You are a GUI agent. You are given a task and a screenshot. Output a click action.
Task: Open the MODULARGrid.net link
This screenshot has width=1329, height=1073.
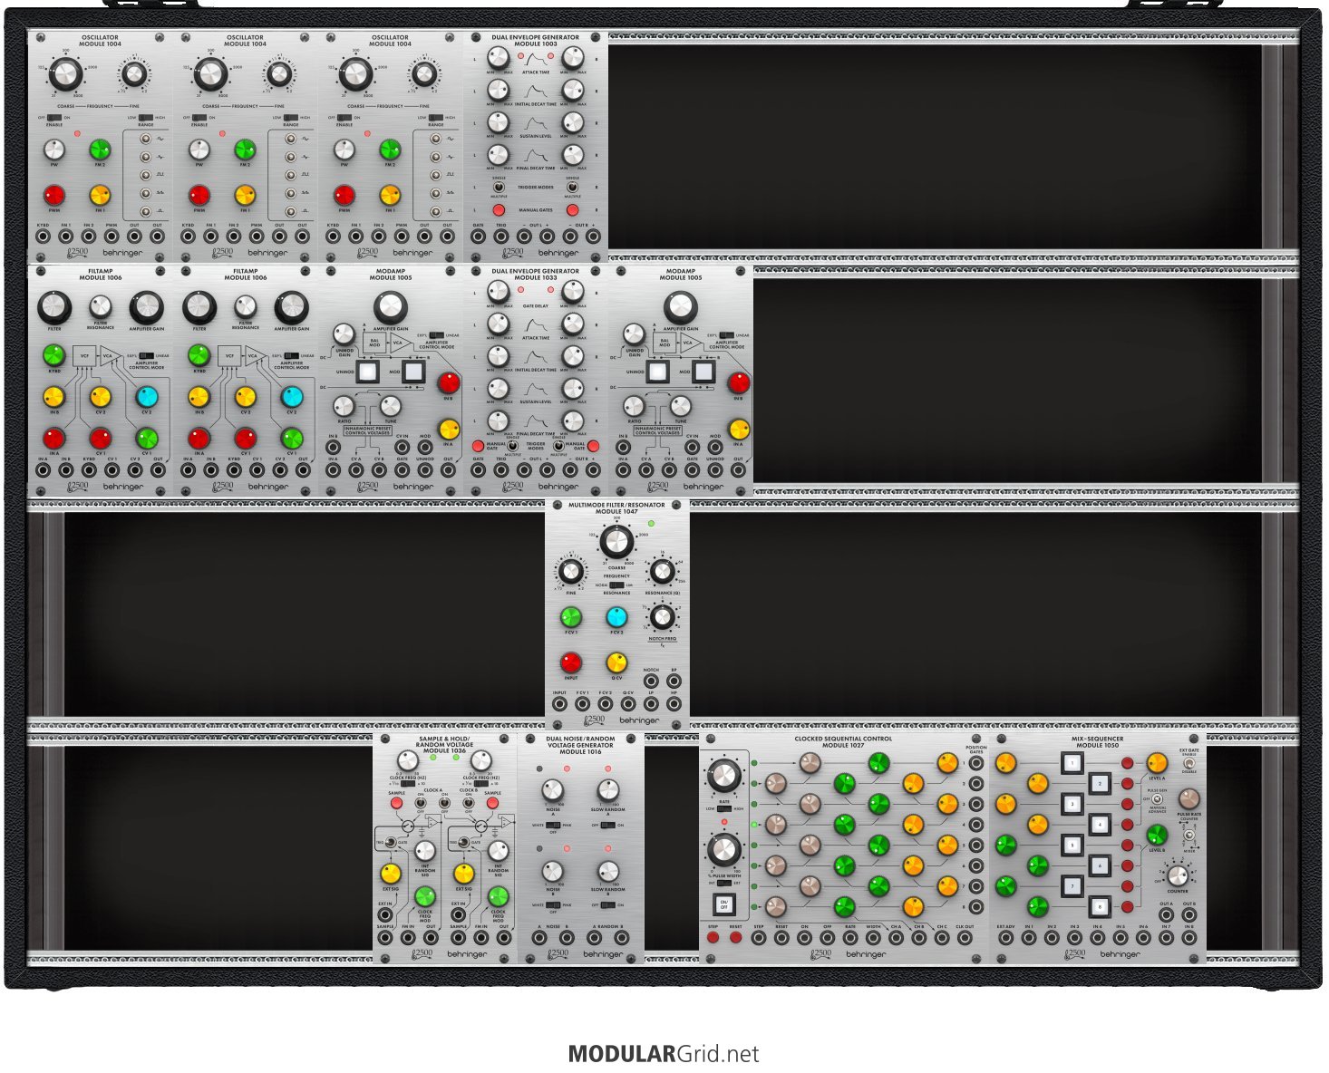pos(664,1054)
